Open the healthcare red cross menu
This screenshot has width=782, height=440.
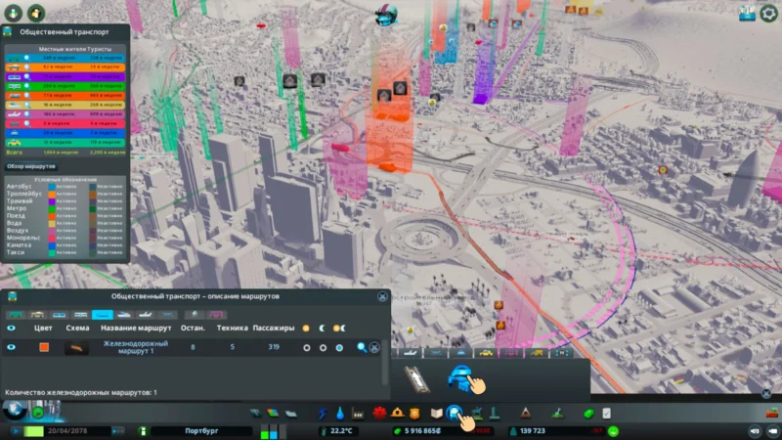(x=379, y=413)
